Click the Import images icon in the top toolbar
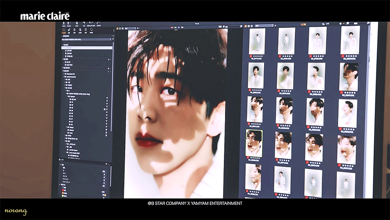This screenshot has height=220, width=390. [64, 23]
